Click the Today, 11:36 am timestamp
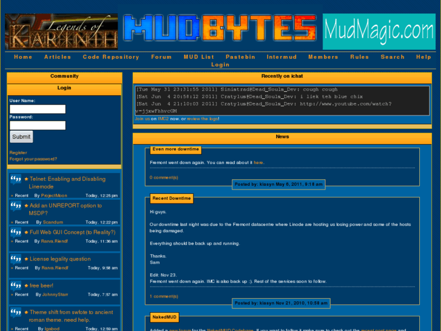Screen dimensions: 441x331 pos(101,242)
